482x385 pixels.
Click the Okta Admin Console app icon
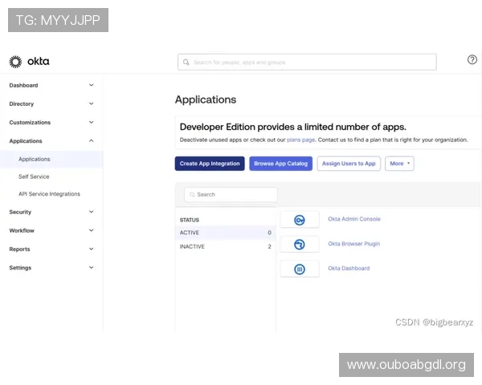pyautogui.click(x=300, y=220)
